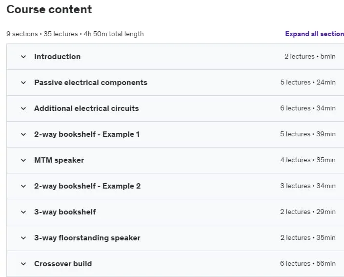Open 3-way floorstanding speaker title

87,238
